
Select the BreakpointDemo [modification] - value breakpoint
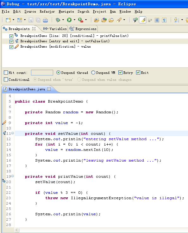(55, 46)
